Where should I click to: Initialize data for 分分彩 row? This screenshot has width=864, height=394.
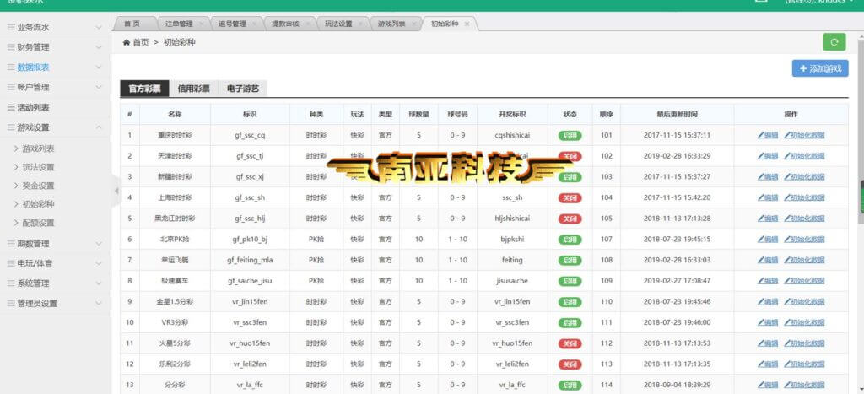click(804, 386)
